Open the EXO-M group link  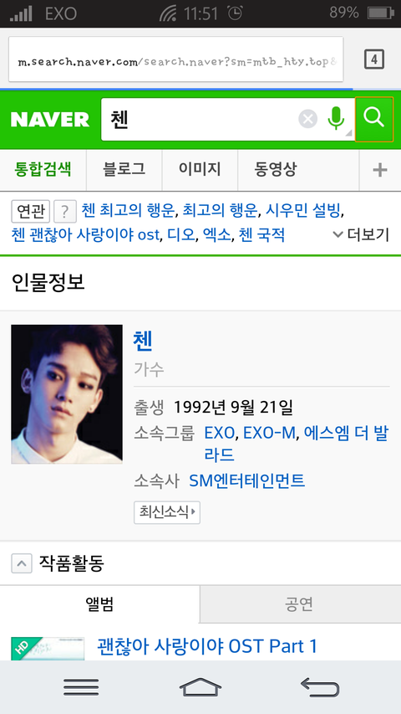point(269,433)
